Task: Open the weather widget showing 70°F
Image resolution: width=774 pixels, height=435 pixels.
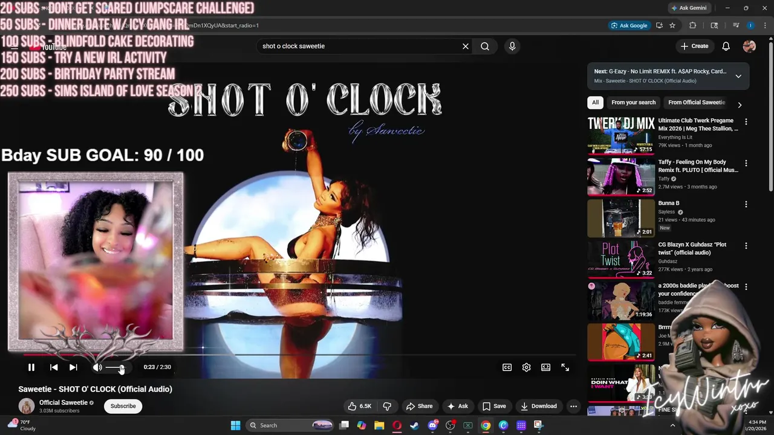Action: tap(22, 425)
